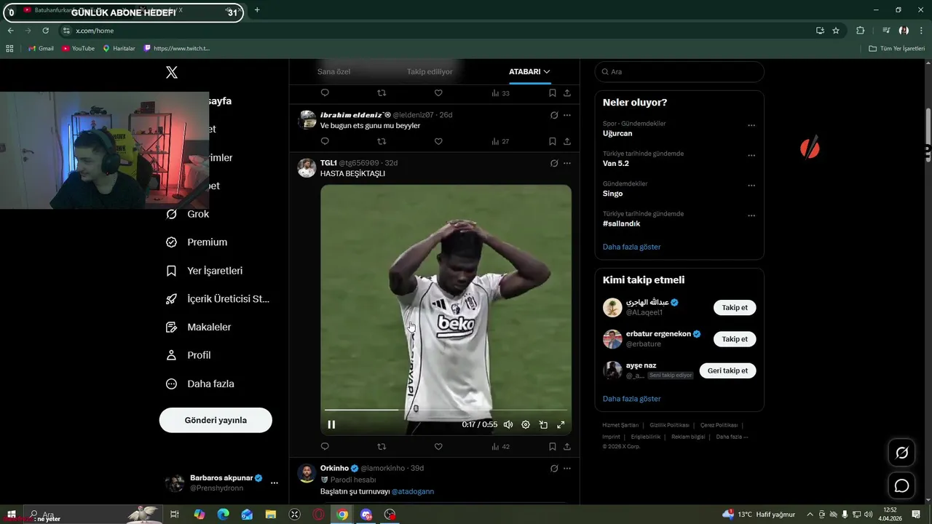Switch to Takip ediliyor tab
932x524 pixels.
[x=430, y=71]
